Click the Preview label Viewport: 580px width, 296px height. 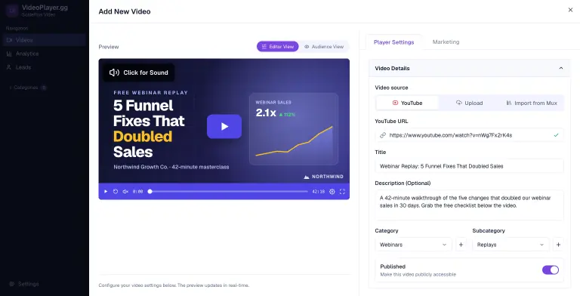pos(109,47)
